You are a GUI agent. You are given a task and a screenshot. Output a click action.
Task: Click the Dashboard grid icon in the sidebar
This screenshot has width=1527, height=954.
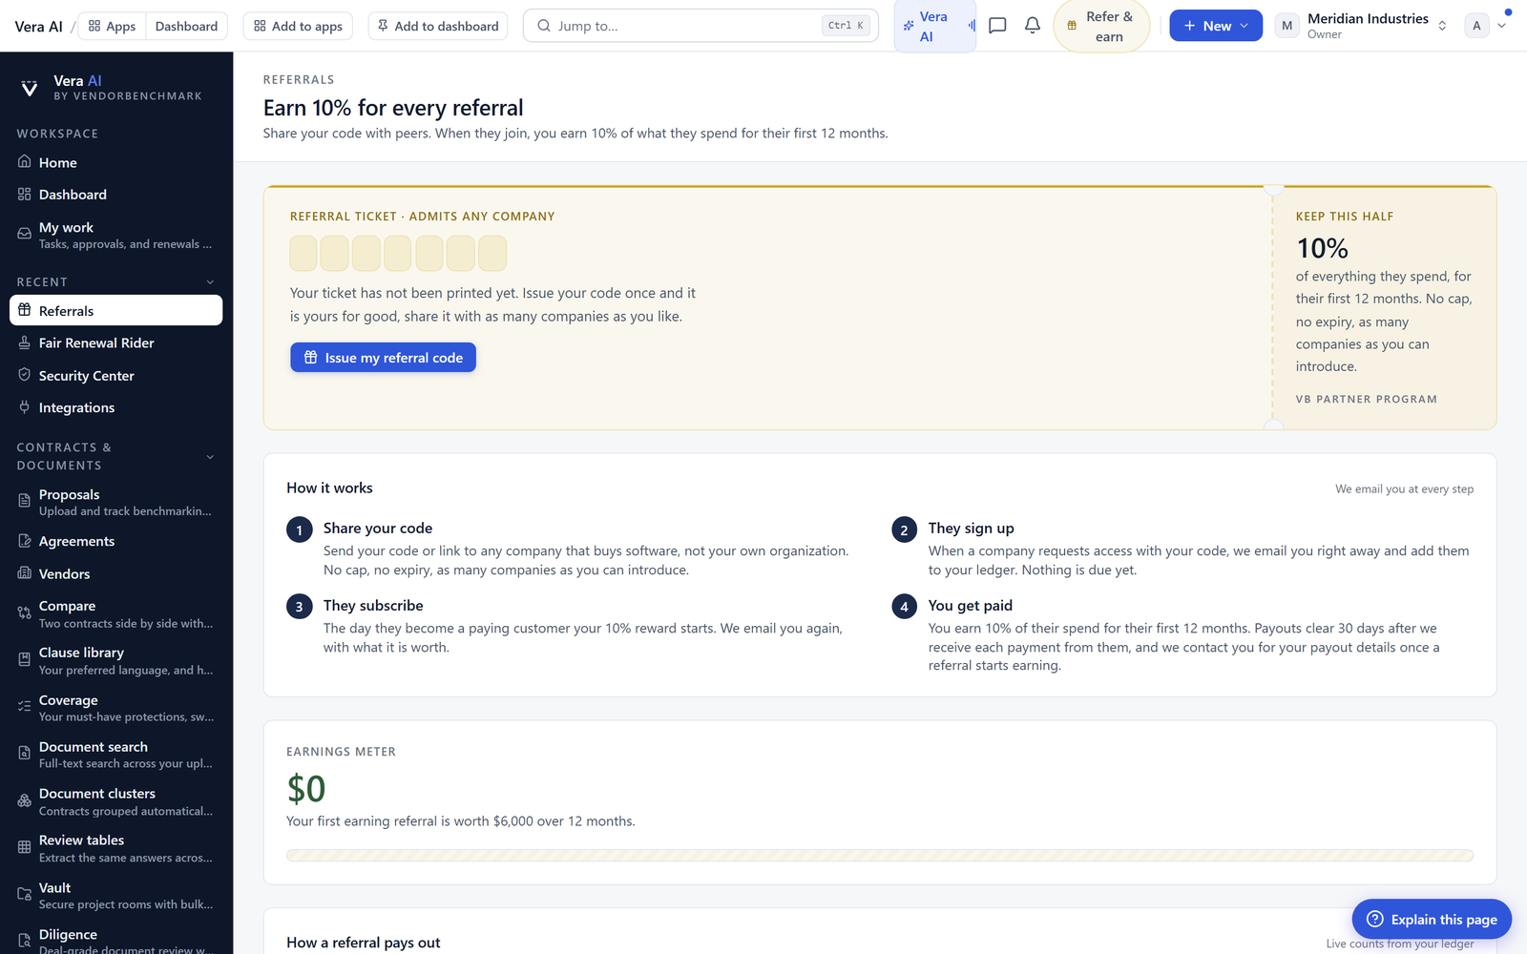tap(25, 194)
